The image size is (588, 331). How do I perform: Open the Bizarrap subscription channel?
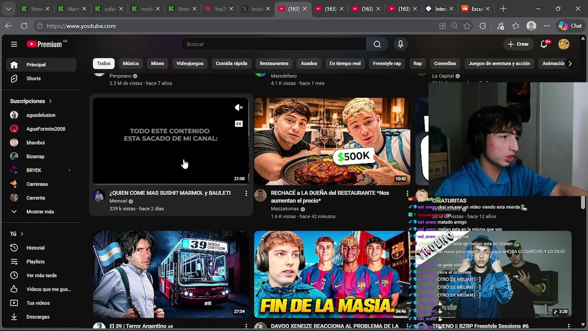(x=42, y=157)
